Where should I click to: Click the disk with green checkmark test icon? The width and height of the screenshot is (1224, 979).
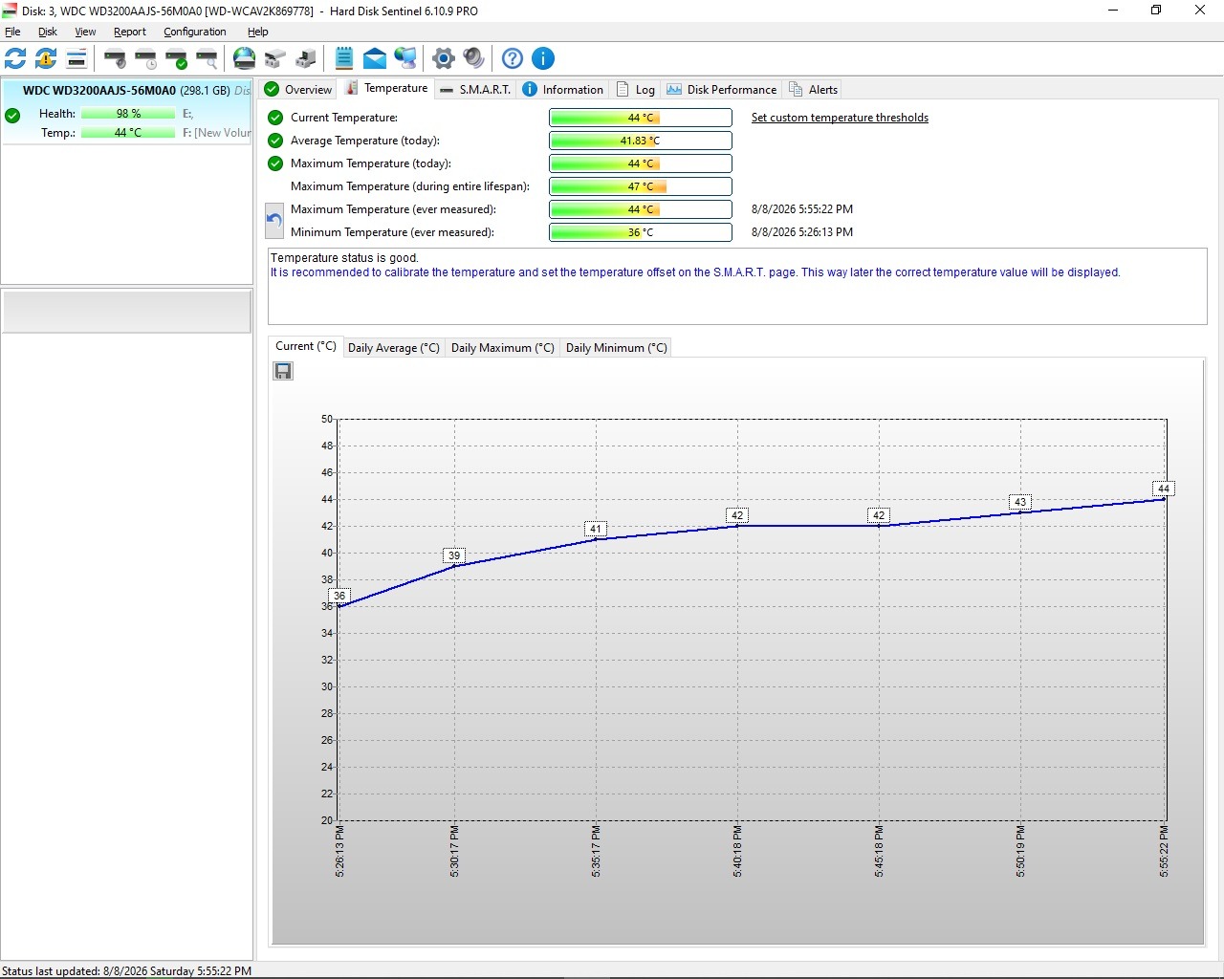[x=176, y=58]
